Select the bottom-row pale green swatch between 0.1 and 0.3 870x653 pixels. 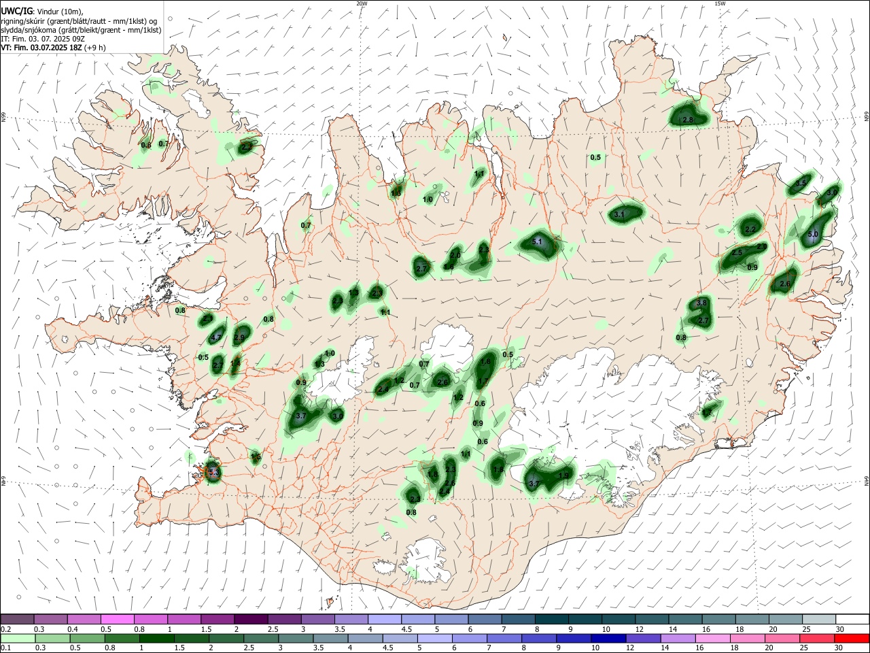(x=17, y=638)
